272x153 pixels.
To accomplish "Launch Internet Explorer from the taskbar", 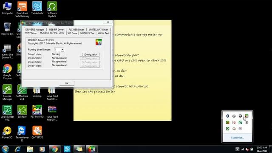I will pos(18,149).
